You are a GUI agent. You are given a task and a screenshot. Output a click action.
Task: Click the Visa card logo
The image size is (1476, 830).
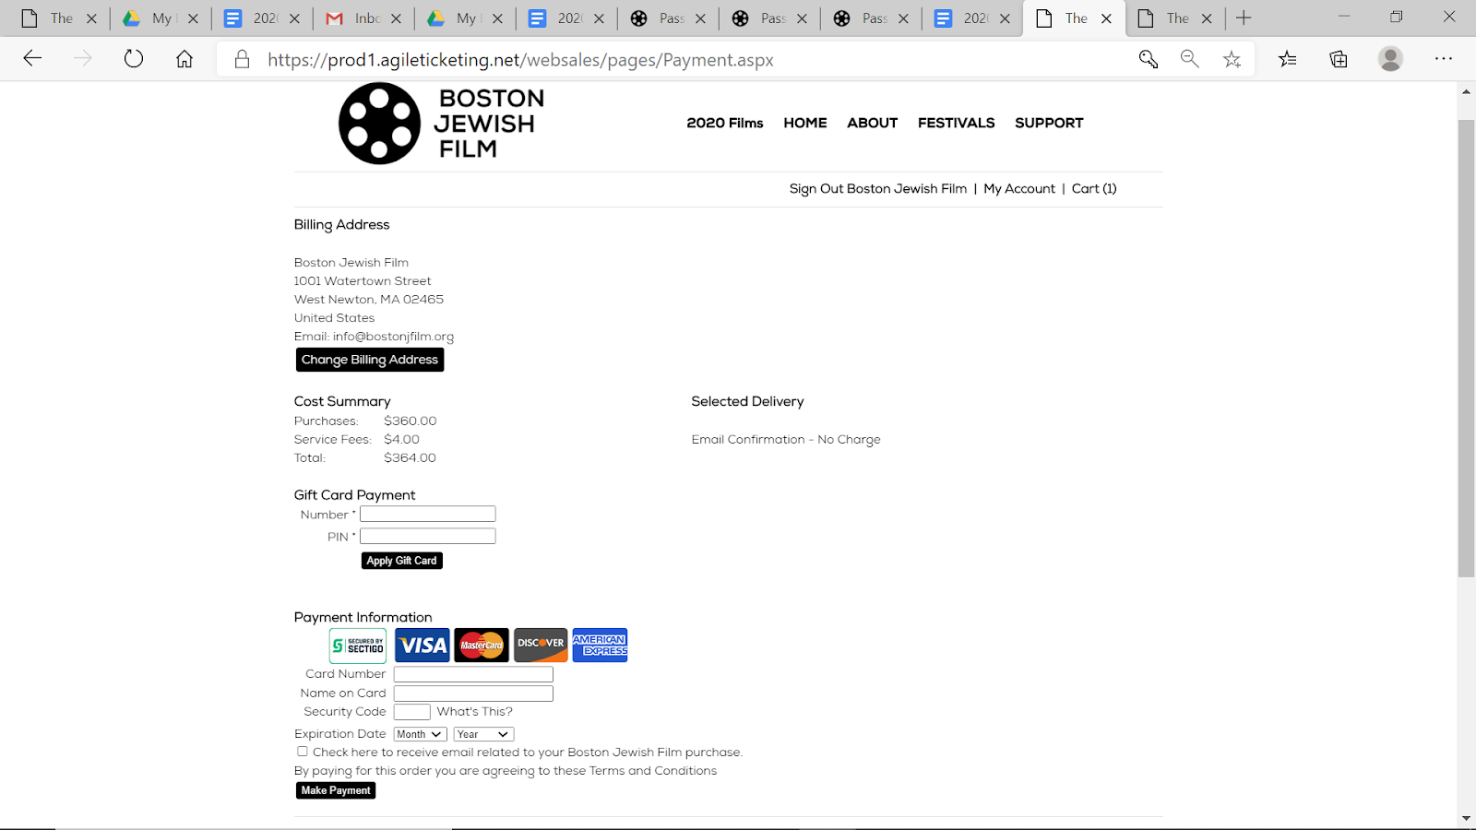[422, 646]
